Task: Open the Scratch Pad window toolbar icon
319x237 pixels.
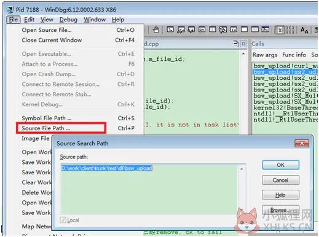Action: pyautogui.click(x=244, y=30)
